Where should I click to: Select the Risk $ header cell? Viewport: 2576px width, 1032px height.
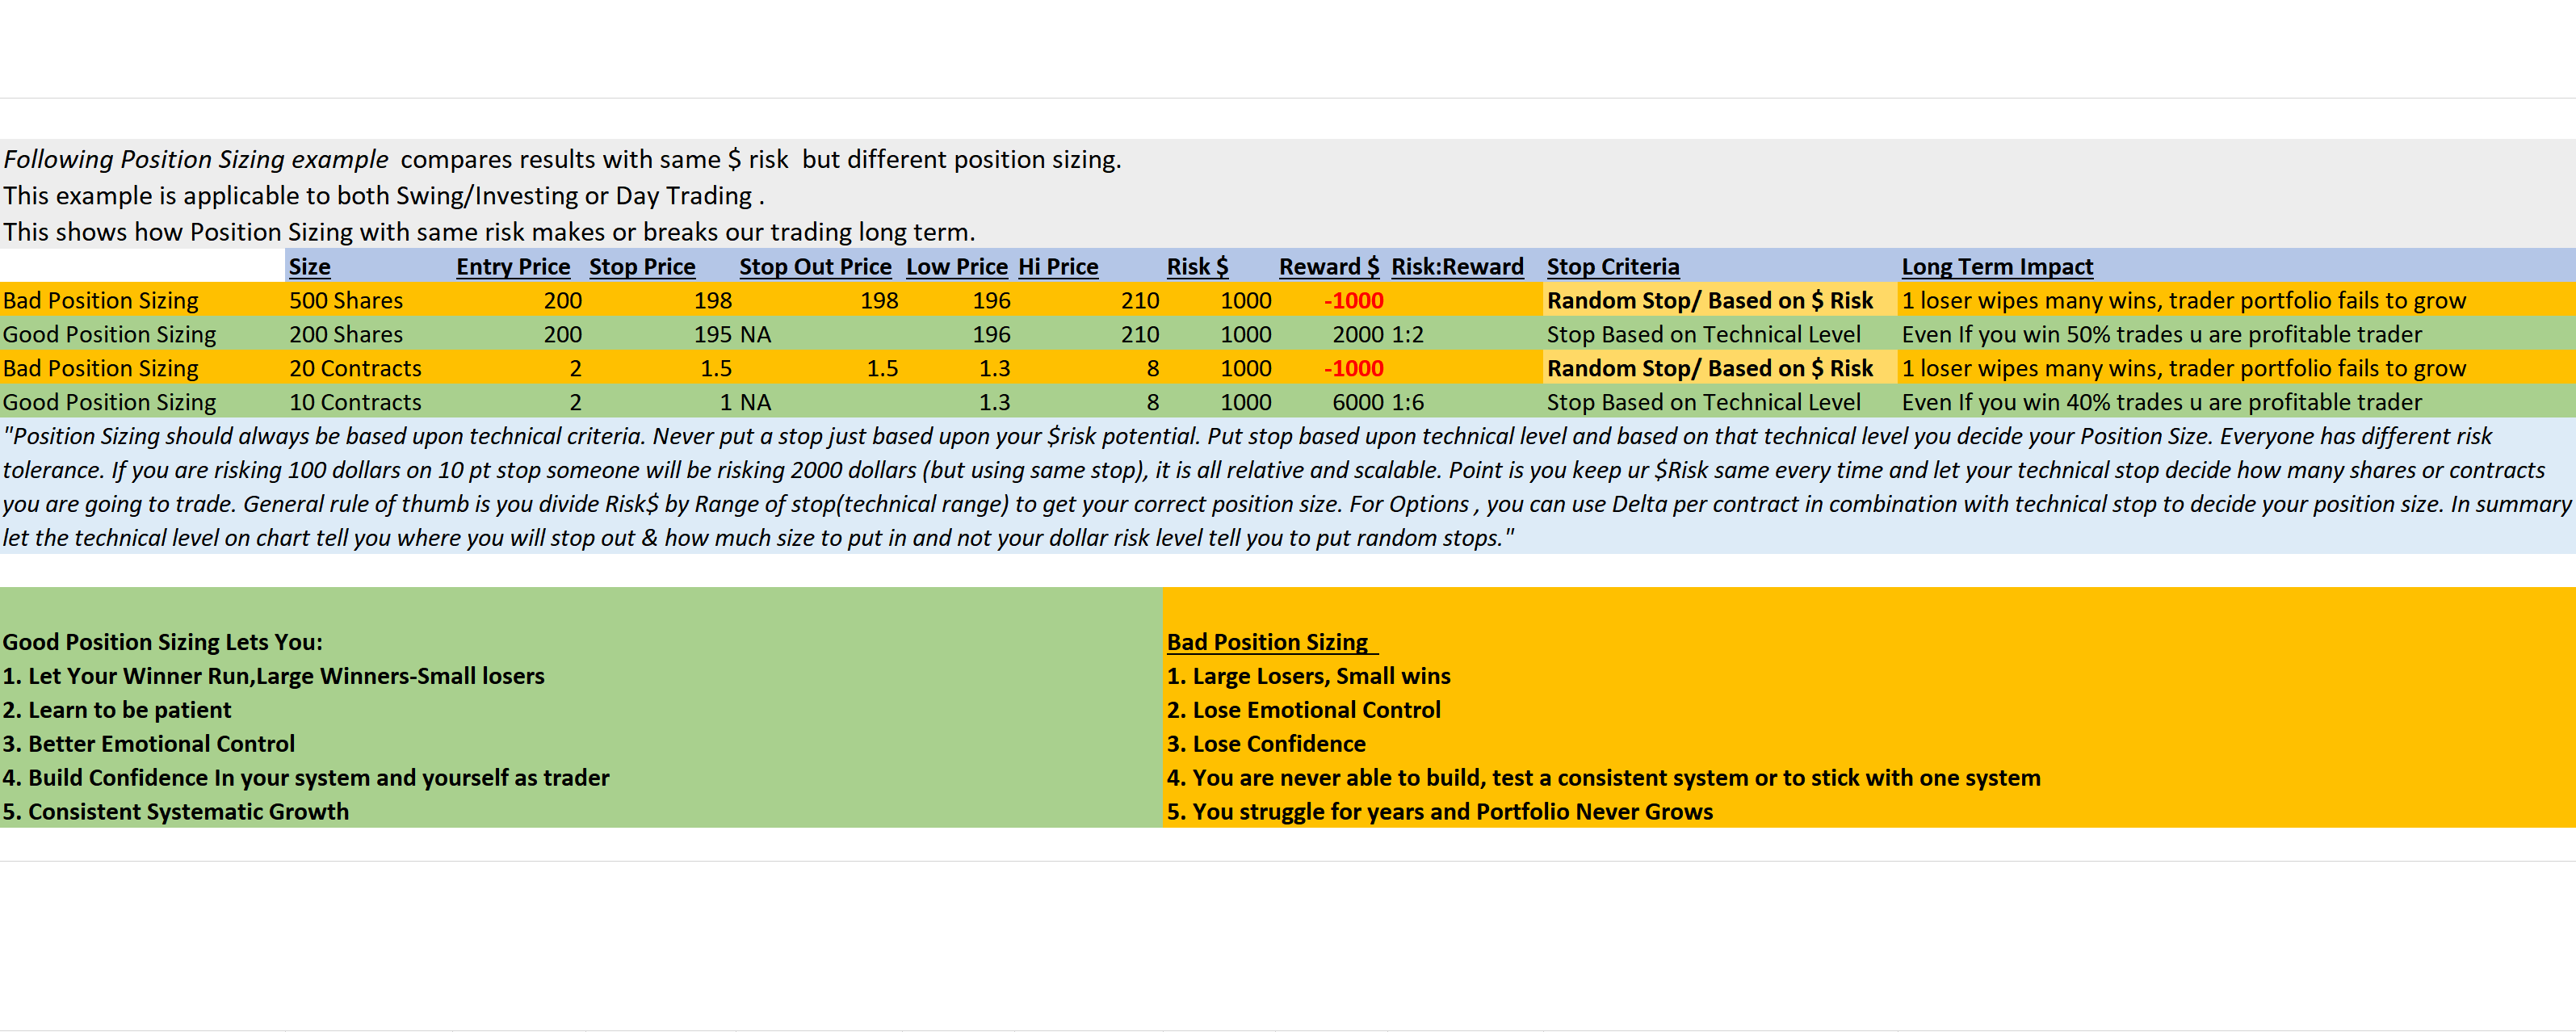coord(1197,267)
